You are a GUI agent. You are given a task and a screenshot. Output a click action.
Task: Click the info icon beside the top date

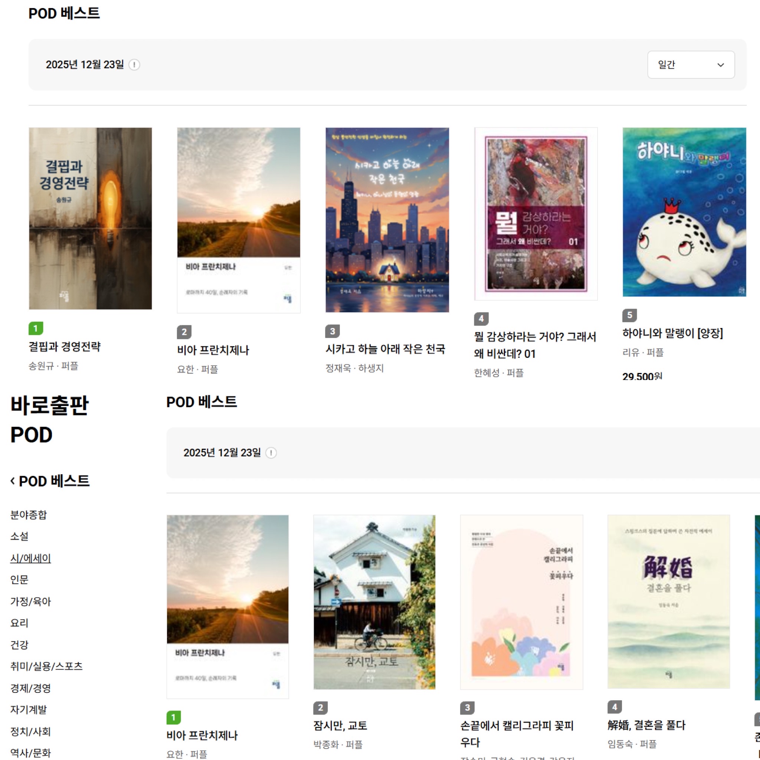click(x=134, y=65)
